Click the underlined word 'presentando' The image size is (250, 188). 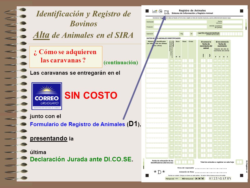pos(49,138)
